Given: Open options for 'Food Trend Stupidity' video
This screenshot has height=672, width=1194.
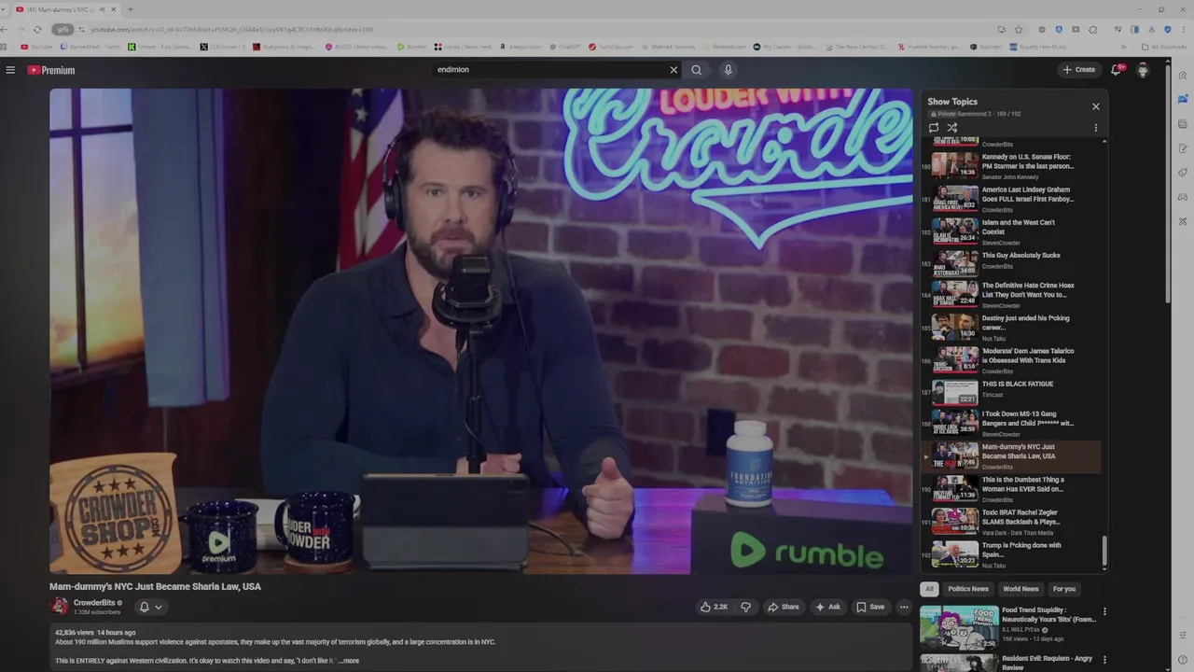Looking at the screenshot, I should (1104, 612).
